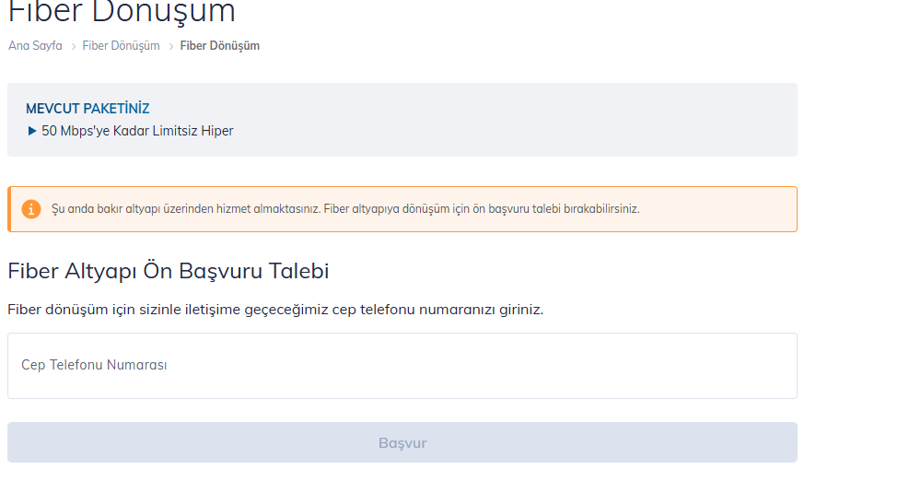Image resolution: width=921 pixels, height=493 pixels.
Task: Select the bold current Fiber Dönüşüm breadcrumb
Action: (220, 46)
